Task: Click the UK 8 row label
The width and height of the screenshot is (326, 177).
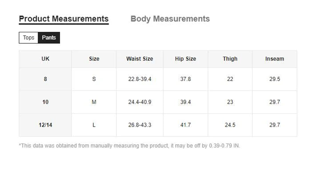Action: (45, 79)
